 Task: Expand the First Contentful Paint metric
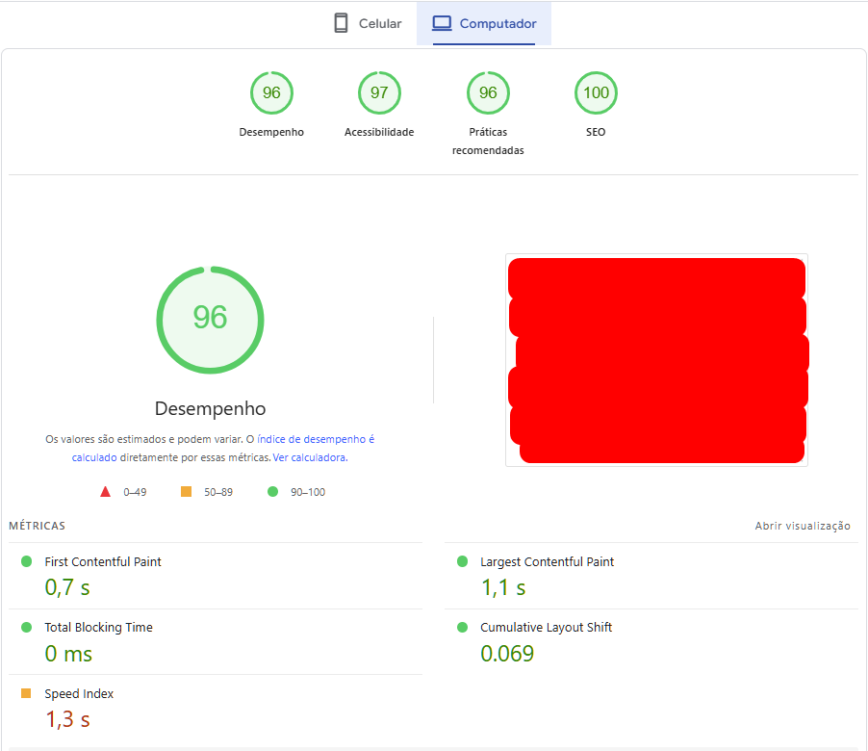point(103,562)
